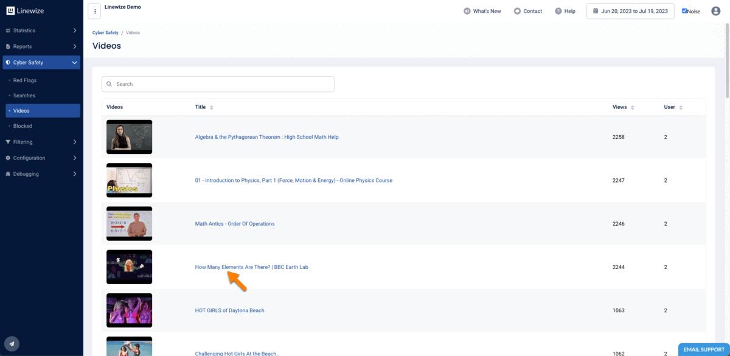Click the calendar icon in date range
The width and height of the screenshot is (730, 356).
point(596,11)
